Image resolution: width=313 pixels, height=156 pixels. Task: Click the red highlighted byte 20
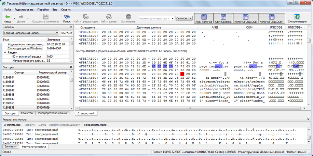[182, 74]
